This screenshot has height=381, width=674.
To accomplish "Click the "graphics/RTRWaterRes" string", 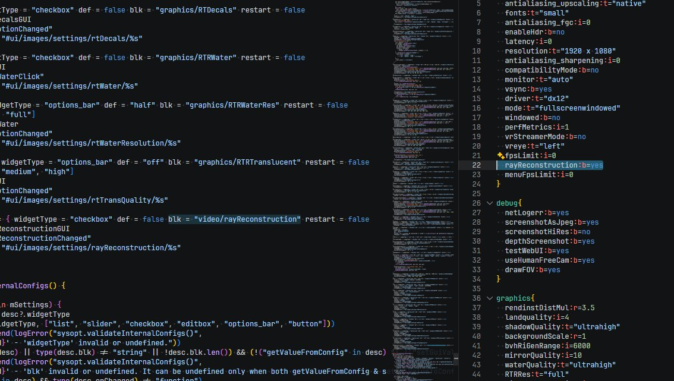I will [232, 105].
